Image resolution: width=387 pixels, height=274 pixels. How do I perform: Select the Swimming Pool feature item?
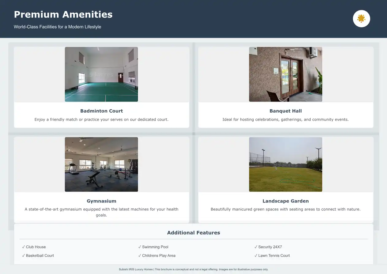click(x=153, y=247)
